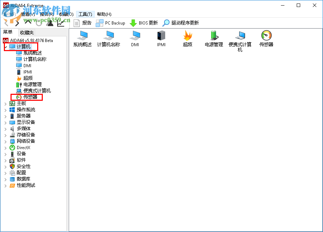The height and width of the screenshot is (232, 323).
Task: Expand the 主板 tree node
Action: coord(6,103)
